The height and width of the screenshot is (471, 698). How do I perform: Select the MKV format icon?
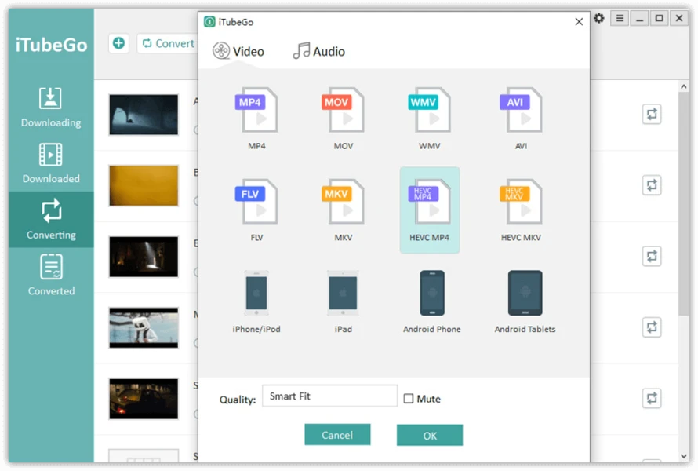(343, 203)
